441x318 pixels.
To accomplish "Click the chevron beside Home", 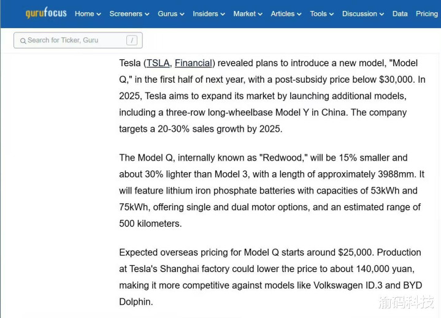I will (x=98, y=14).
